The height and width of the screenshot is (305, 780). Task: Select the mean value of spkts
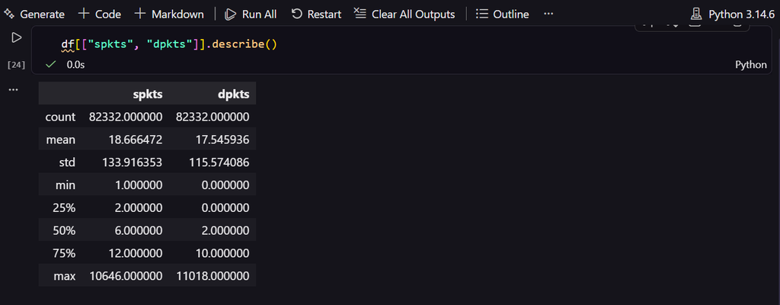(136, 140)
